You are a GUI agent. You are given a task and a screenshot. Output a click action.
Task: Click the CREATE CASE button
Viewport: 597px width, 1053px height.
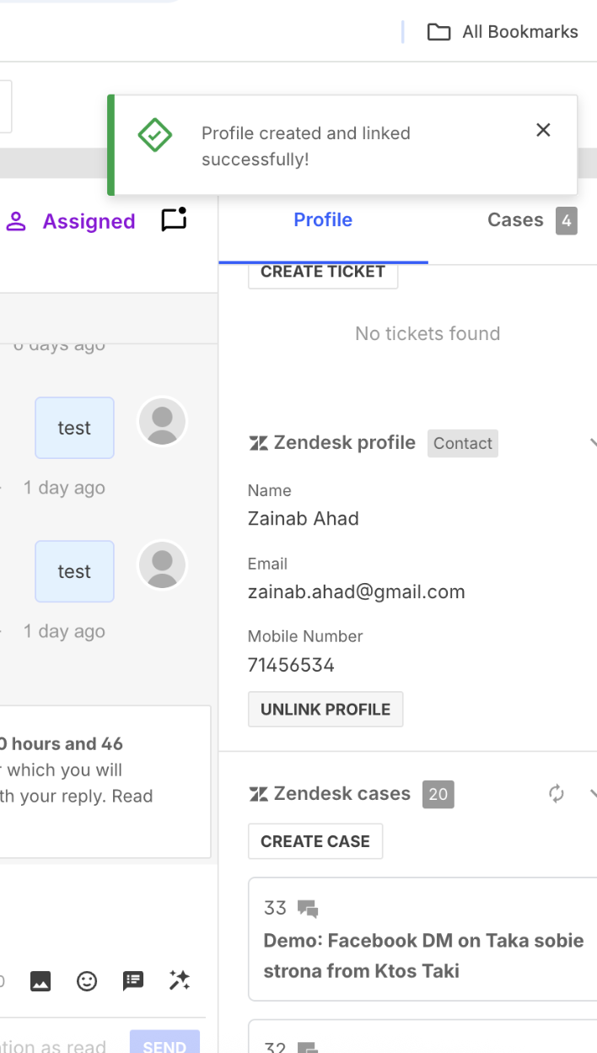click(x=315, y=841)
